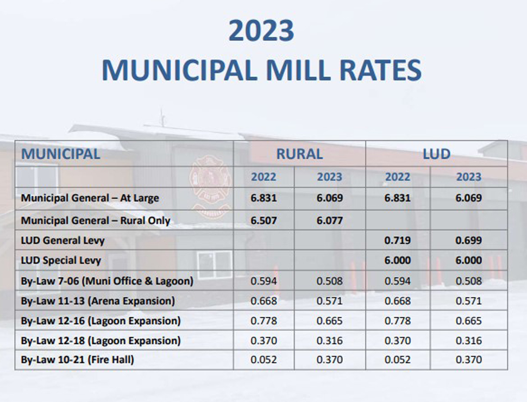Select the "Municipal General – Rural Only" row label
The image size is (527, 402).
pos(96,221)
